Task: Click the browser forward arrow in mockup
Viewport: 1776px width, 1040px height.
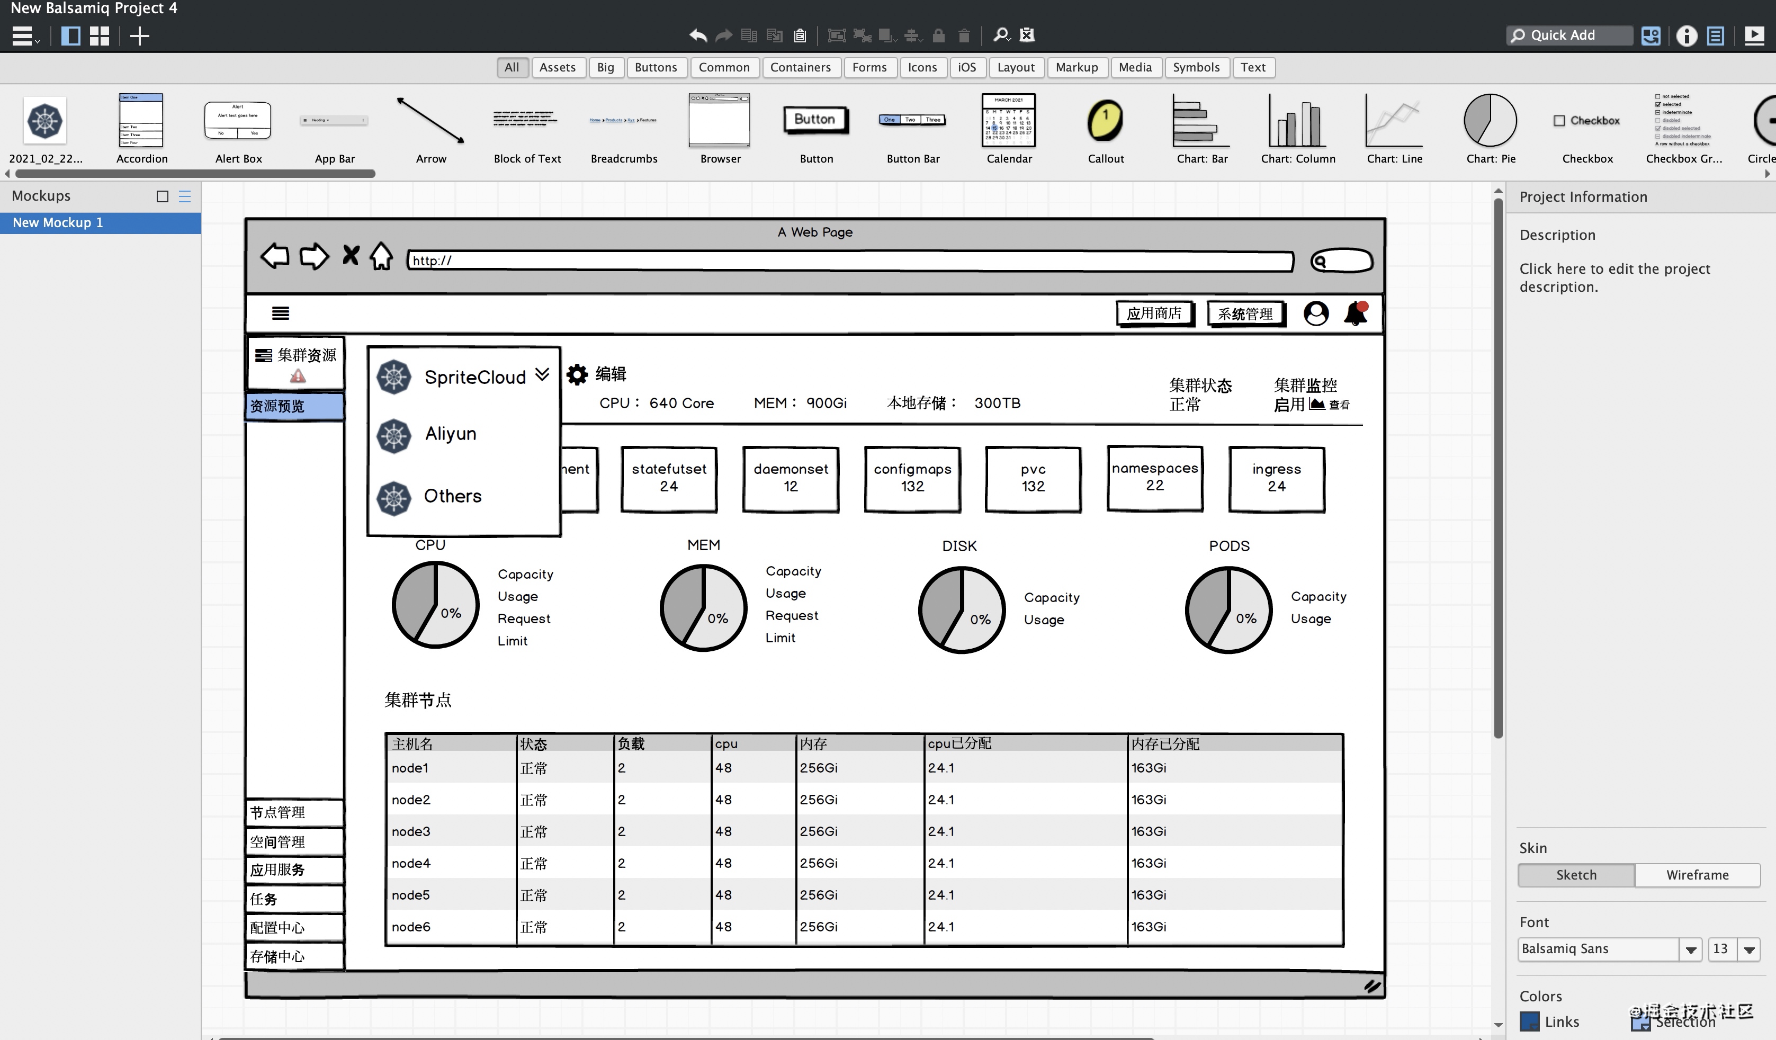Action: pos(315,256)
